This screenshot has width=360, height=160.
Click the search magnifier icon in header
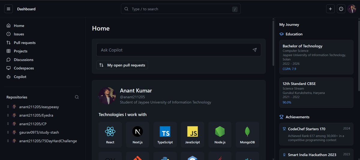tap(126, 9)
